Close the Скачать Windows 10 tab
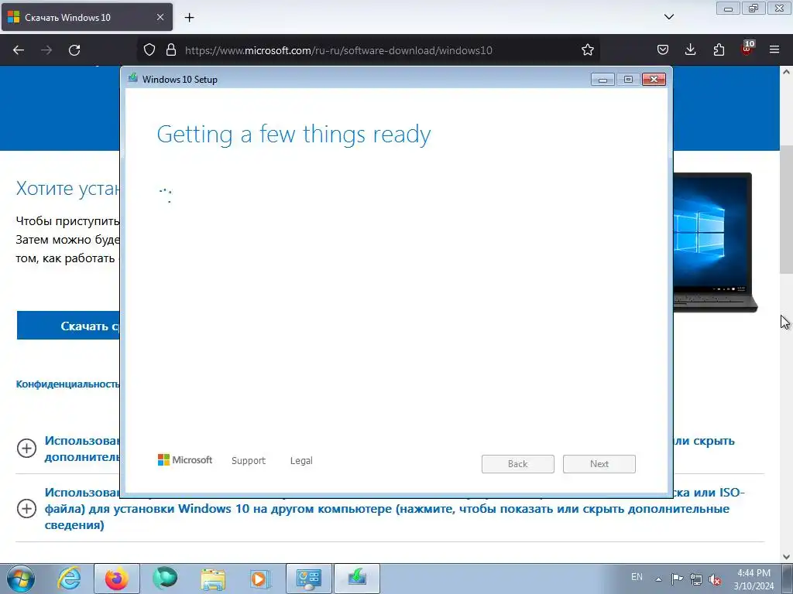The image size is (793, 594). point(160,17)
